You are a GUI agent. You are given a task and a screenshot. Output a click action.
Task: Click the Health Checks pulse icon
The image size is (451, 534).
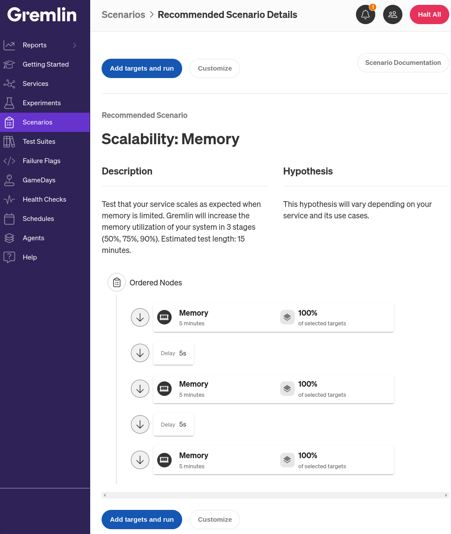tap(9, 199)
